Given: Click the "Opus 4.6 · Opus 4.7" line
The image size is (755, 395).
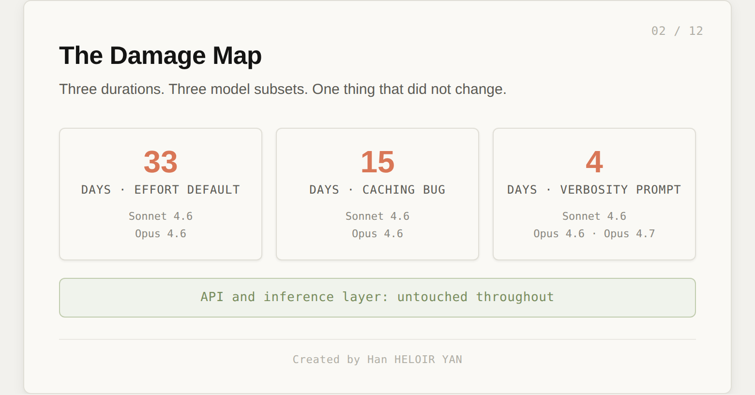Looking at the screenshot, I should (594, 234).
